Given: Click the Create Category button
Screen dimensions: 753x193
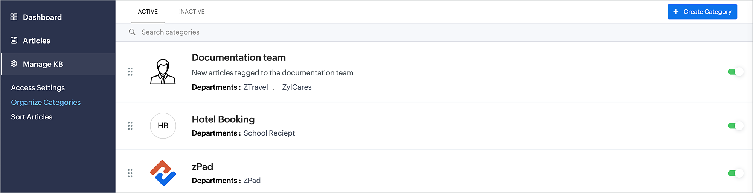Looking at the screenshot, I should [702, 12].
